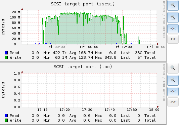181x131 pixels.
Task: Click the '5T Total' Write value
Action: (x=146, y=57)
